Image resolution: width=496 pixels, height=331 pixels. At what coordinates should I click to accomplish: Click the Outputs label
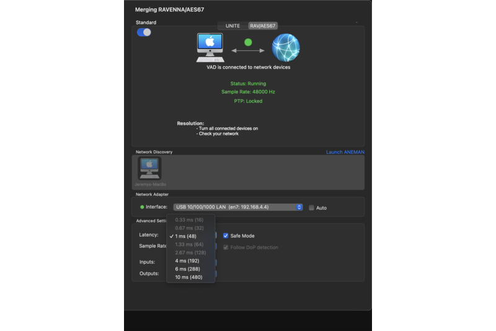(149, 273)
